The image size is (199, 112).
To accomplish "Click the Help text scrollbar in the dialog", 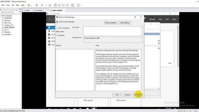I will coord(142,70).
